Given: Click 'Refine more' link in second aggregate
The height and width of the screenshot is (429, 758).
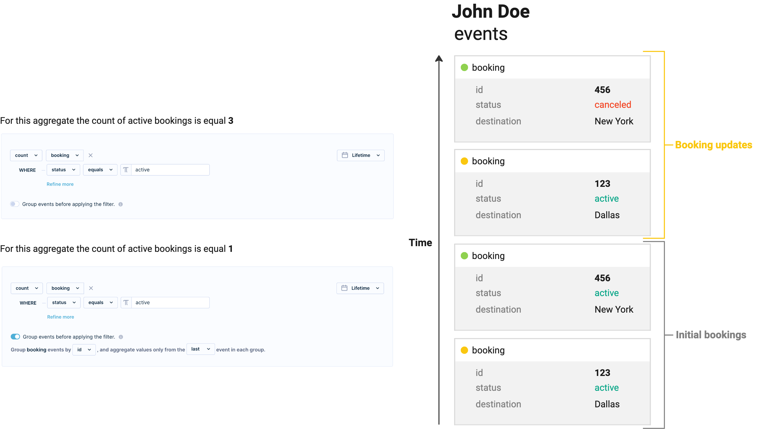Looking at the screenshot, I should pyautogui.click(x=61, y=317).
